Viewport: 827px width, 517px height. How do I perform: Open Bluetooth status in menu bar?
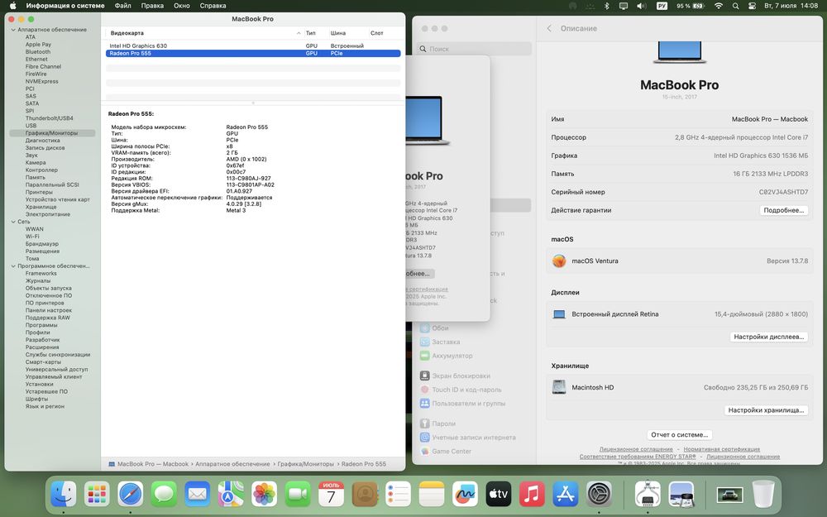[x=606, y=6]
